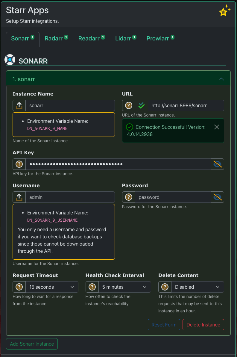Dismiss the Connection Successful message
The image size is (237, 357).
tap(217, 127)
